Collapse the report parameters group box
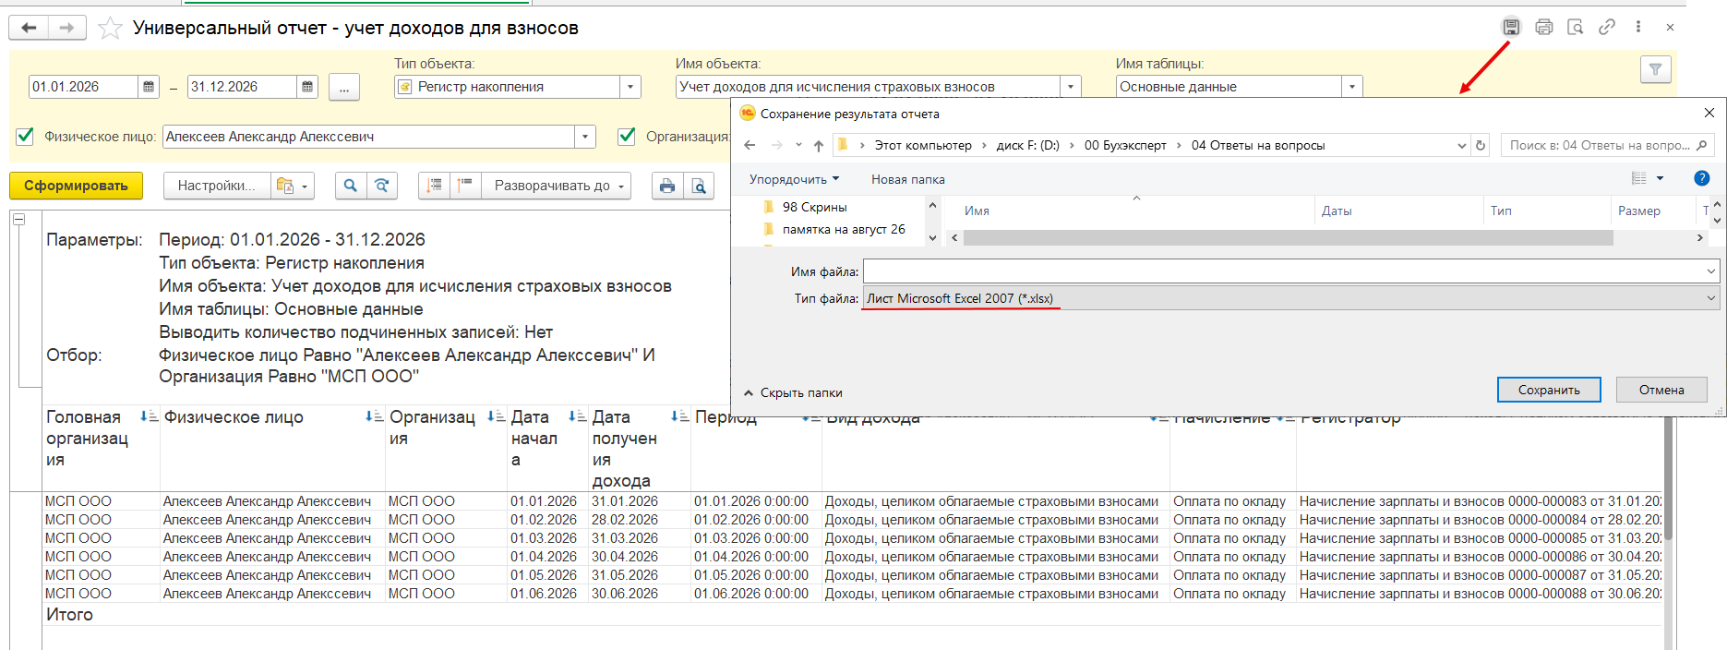 click(18, 219)
